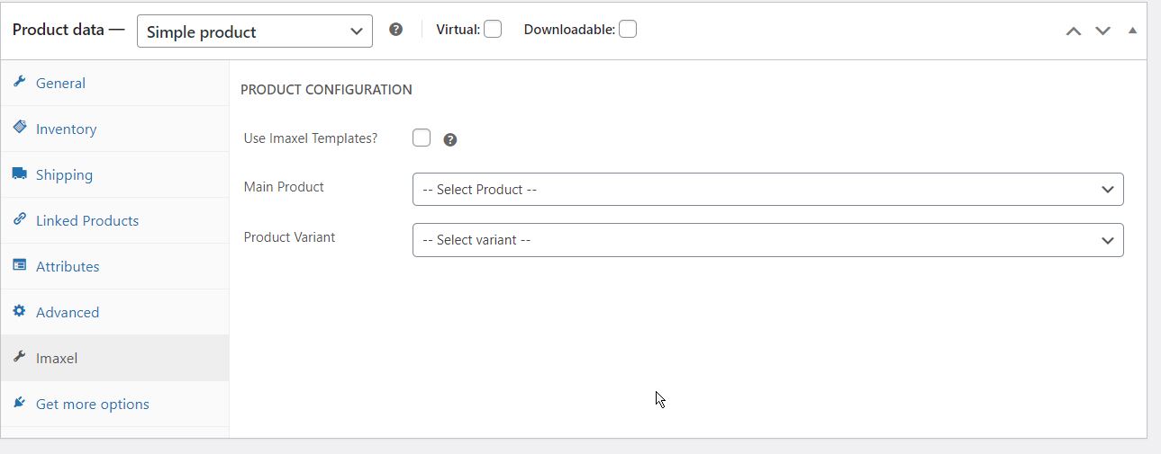Tick the Downloadable checkbox

pyautogui.click(x=628, y=30)
